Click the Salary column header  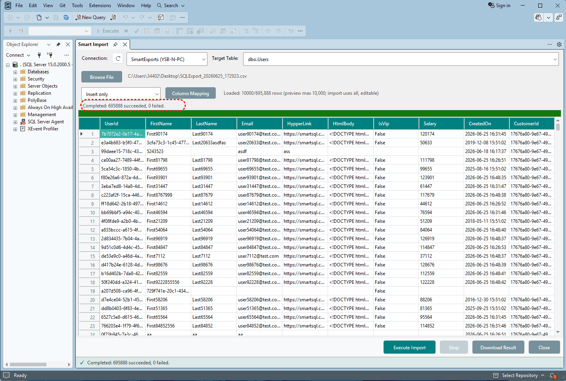point(441,124)
